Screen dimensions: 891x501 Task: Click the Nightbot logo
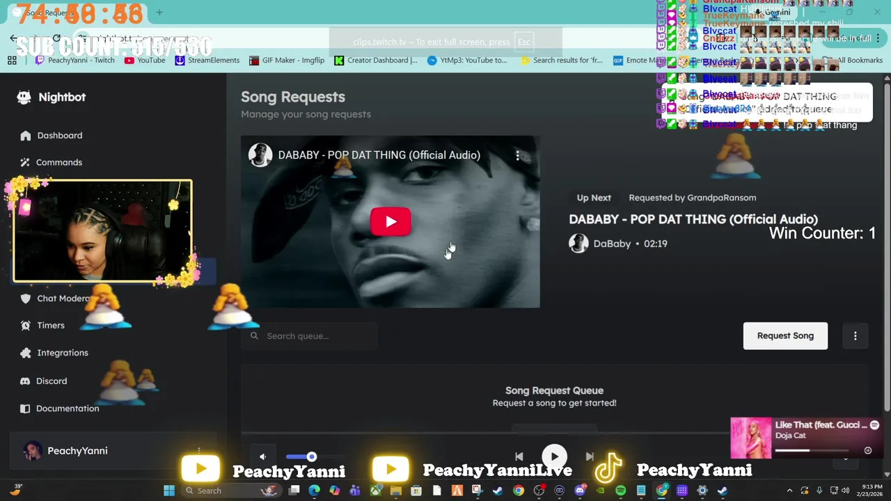click(x=24, y=97)
